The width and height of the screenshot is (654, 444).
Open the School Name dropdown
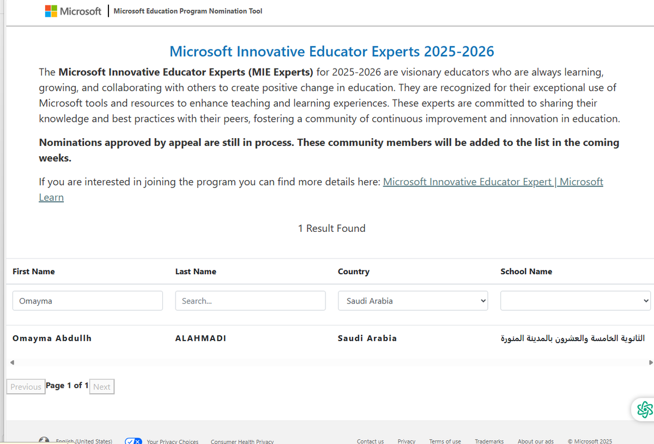(x=576, y=301)
